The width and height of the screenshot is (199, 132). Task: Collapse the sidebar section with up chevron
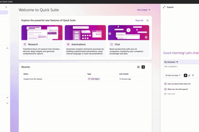point(7,48)
